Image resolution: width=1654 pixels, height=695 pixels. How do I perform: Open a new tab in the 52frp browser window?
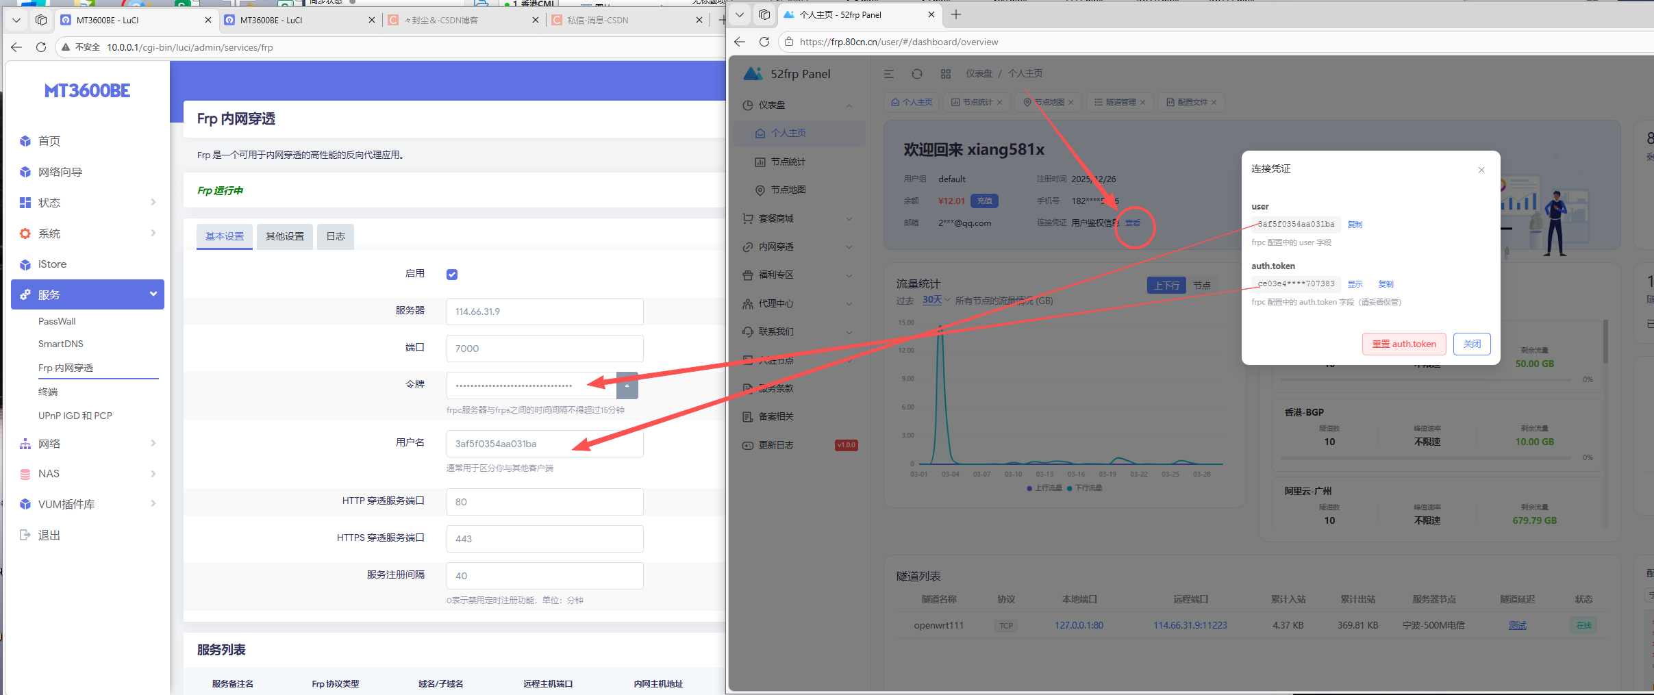point(956,14)
